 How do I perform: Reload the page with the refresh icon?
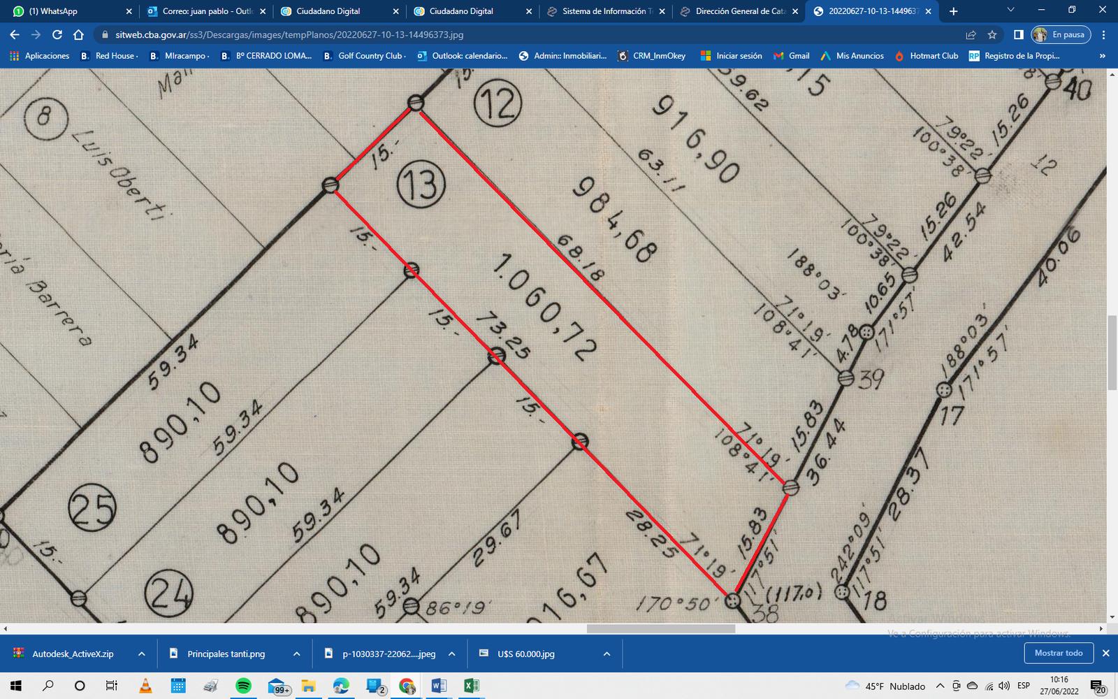(57, 35)
